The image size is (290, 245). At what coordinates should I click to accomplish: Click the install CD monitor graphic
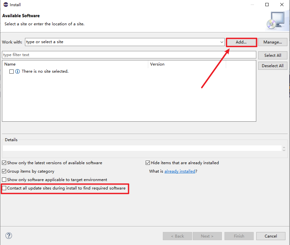tap(275, 21)
